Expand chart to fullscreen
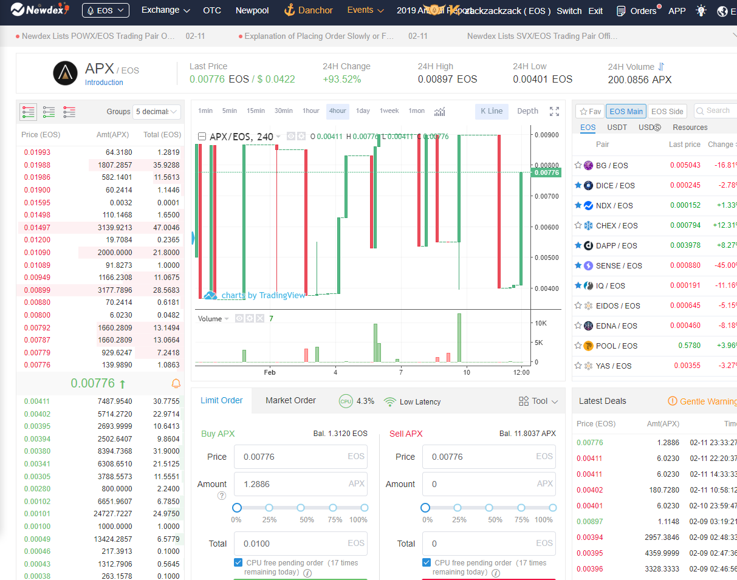This screenshot has width=737, height=580. point(554,111)
